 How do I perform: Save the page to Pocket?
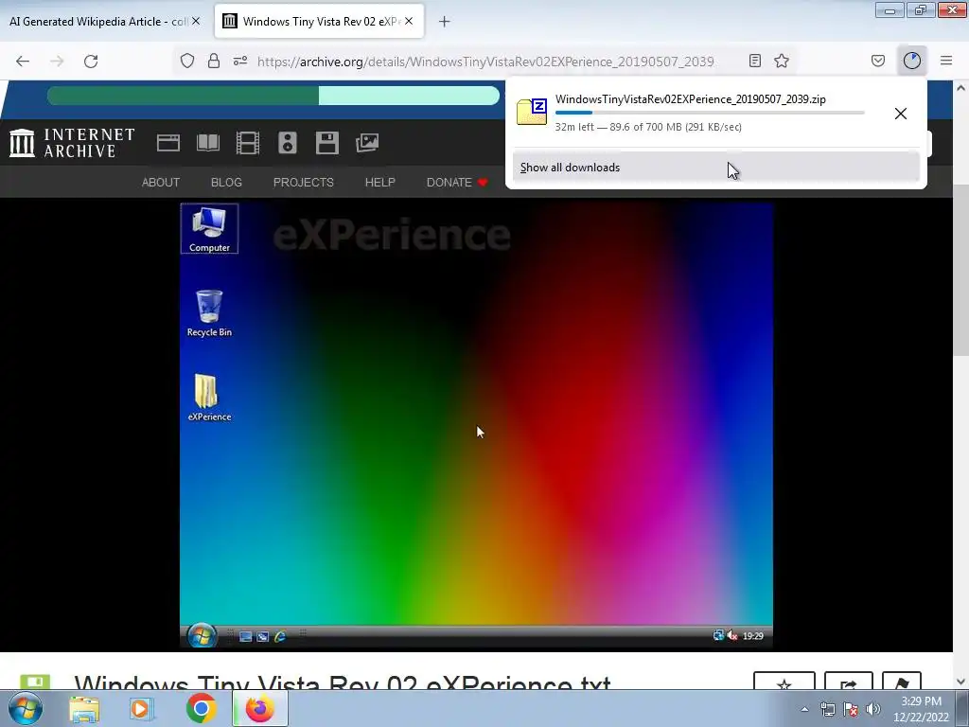point(877,61)
